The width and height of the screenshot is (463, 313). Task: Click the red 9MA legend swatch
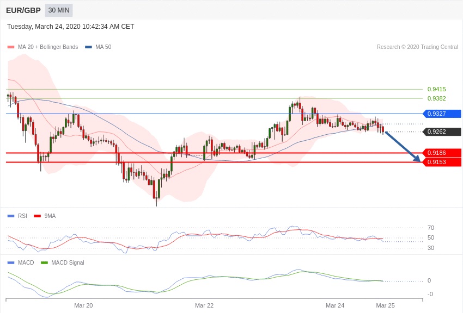tap(38, 216)
